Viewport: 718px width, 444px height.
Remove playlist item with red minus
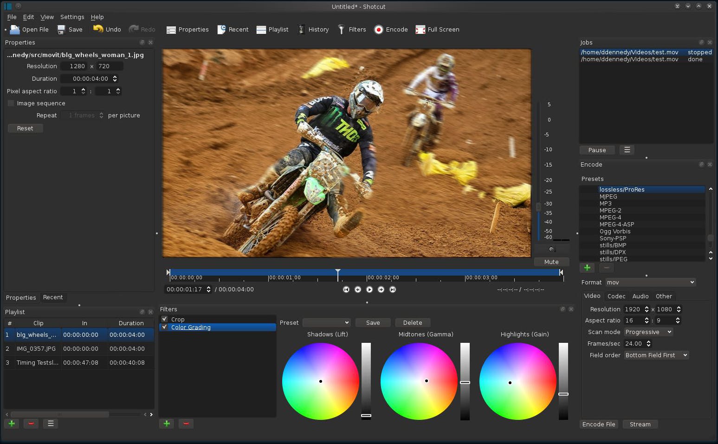(x=31, y=424)
